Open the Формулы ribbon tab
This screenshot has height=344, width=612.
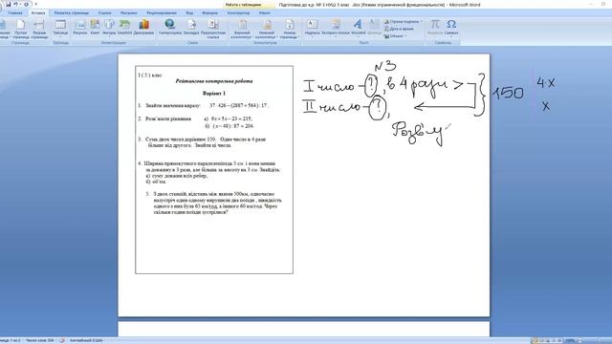click(210, 12)
